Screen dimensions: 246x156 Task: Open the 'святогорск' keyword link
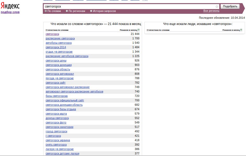coord(52,34)
